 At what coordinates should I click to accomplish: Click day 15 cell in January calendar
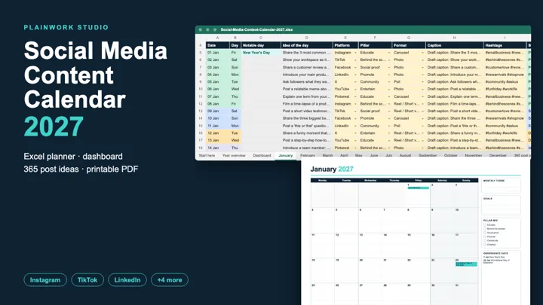419,246
